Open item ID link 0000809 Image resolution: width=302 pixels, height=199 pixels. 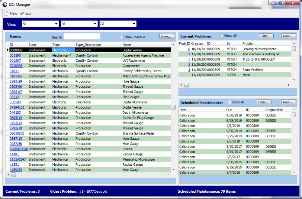click(16, 50)
